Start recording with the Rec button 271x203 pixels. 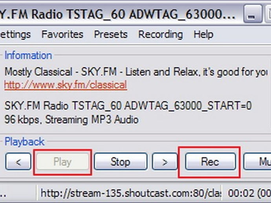211,161
